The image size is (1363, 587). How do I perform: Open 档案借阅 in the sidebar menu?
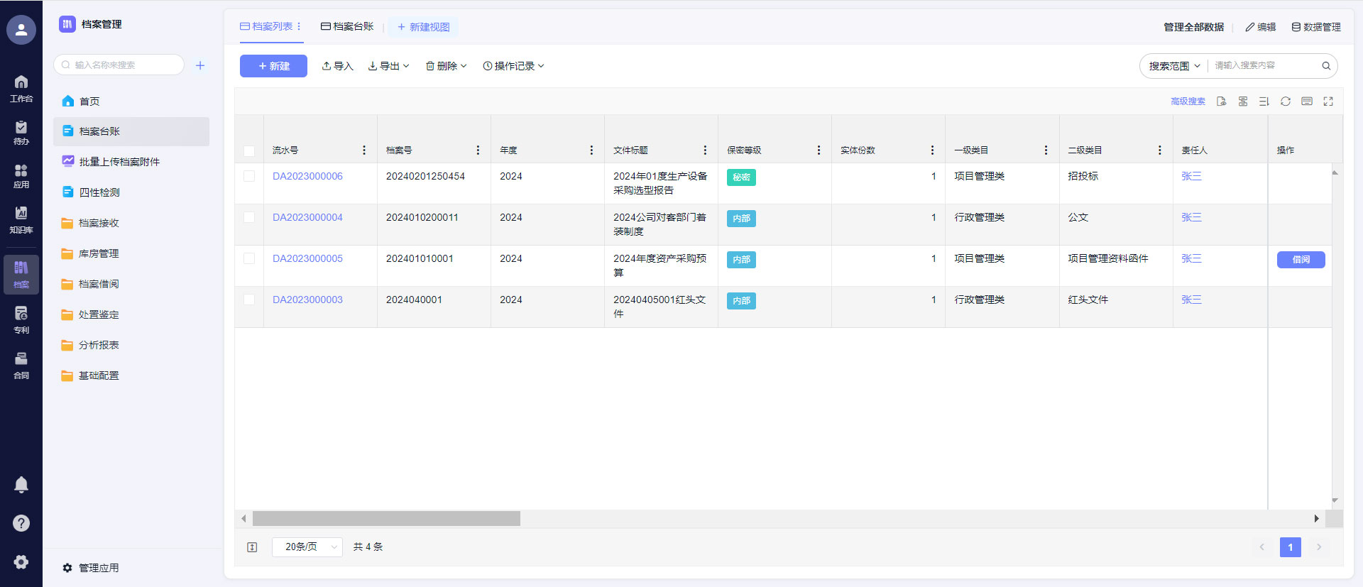tap(99, 284)
